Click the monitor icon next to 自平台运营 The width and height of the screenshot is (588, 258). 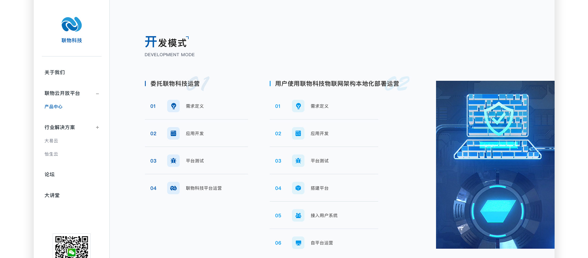[x=298, y=243]
